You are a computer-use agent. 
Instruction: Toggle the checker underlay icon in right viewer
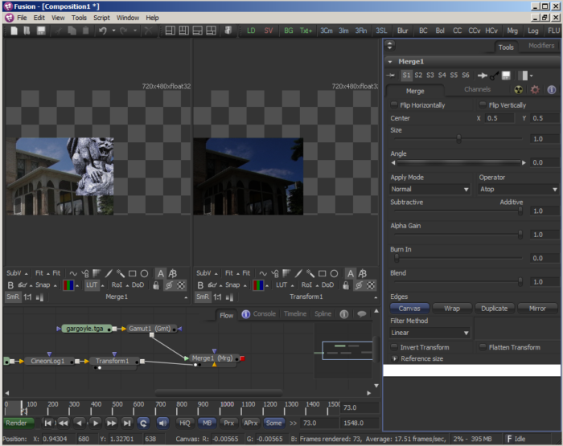point(371,285)
